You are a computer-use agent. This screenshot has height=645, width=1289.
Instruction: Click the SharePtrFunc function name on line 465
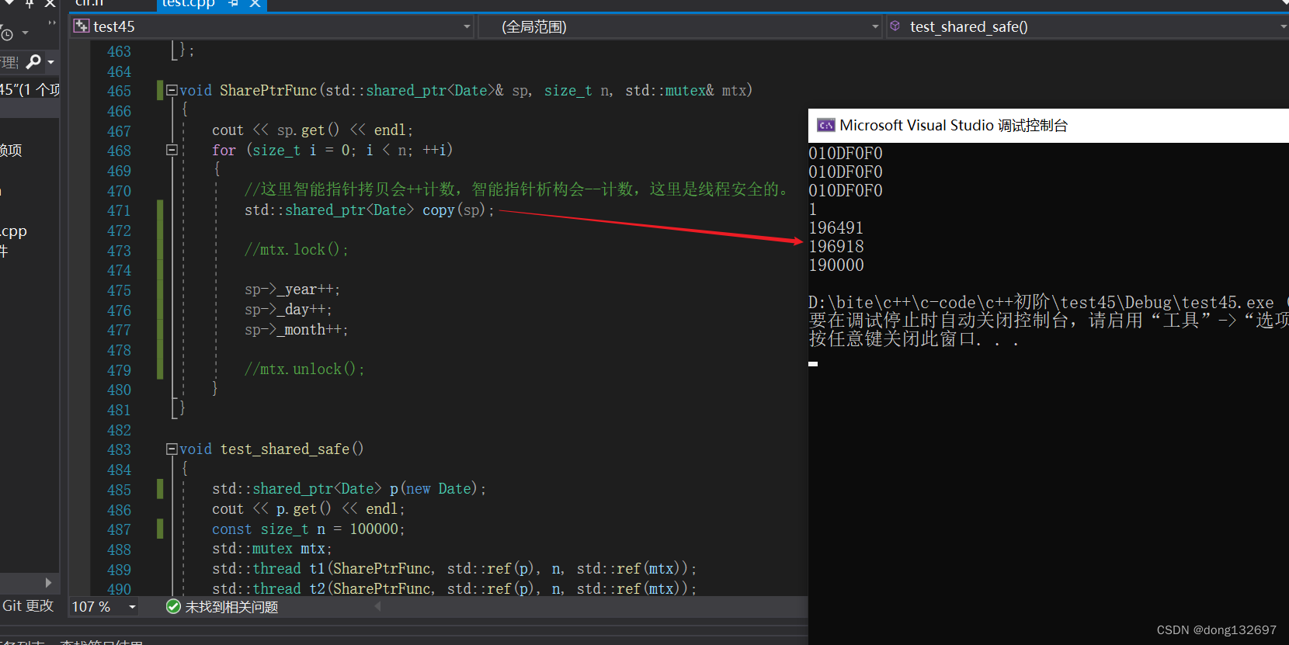point(268,90)
